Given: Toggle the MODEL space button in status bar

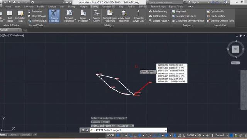Looking at the screenshot, I should (x=110, y=136).
